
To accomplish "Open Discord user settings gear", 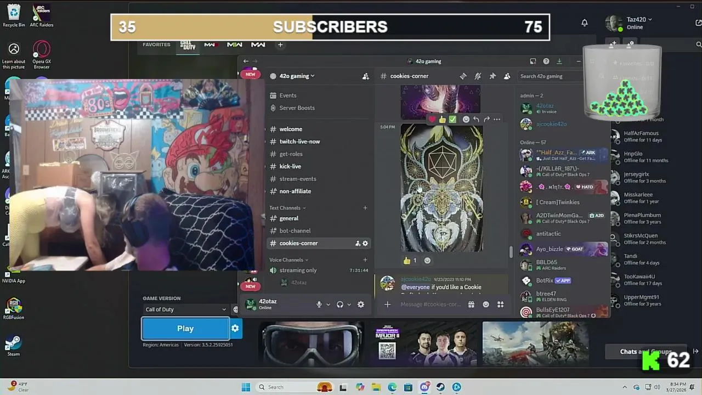I will tap(361, 304).
